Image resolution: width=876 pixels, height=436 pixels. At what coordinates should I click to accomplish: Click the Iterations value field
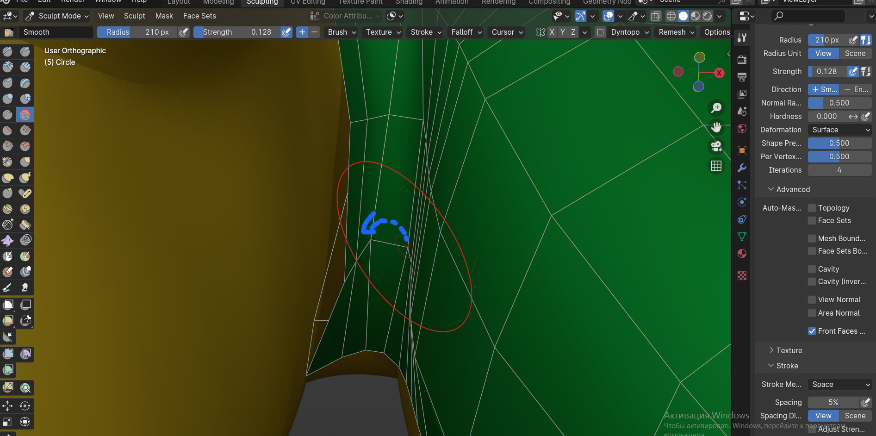[x=839, y=170]
